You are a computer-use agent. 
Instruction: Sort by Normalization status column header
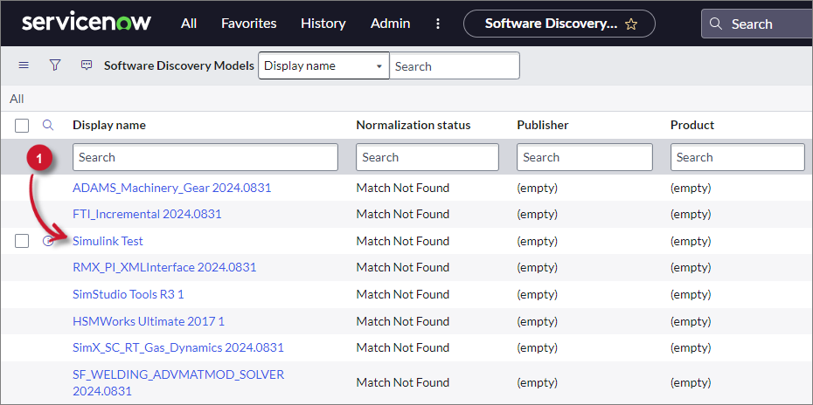tap(413, 125)
